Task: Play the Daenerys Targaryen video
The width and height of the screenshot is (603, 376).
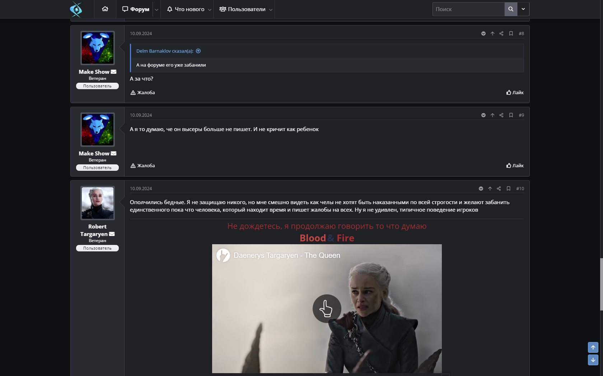Action: [x=327, y=308]
